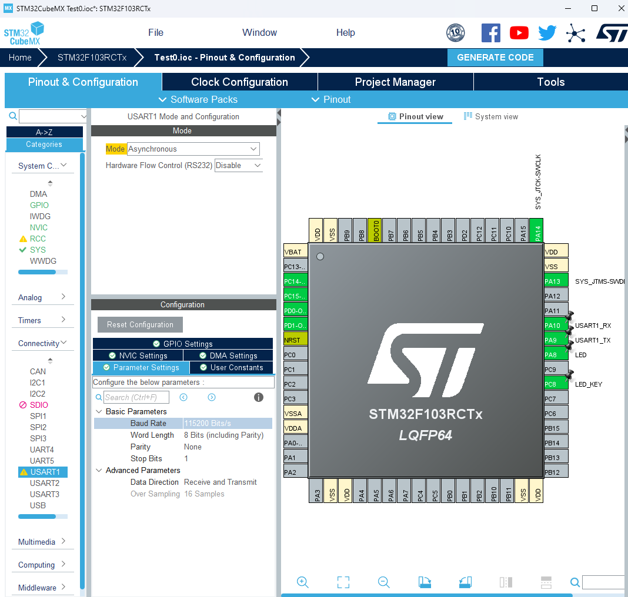Open the DMA Settings tab
628x597 pixels.
point(228,355)
